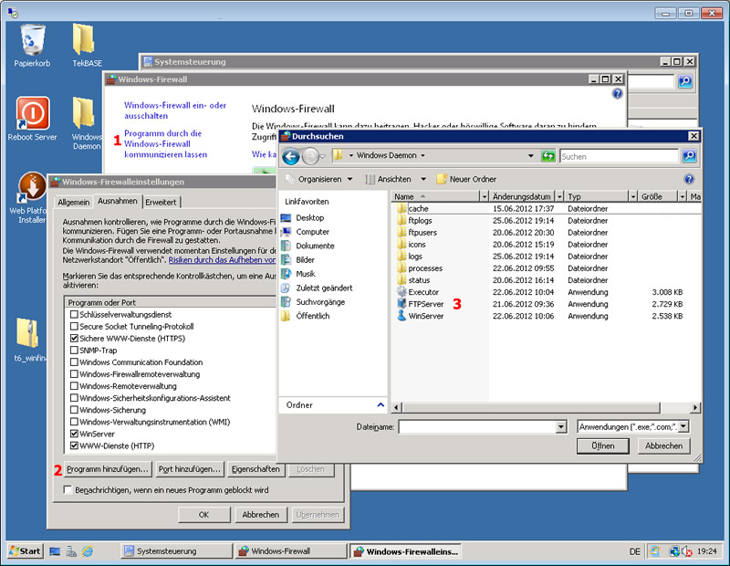This screenshot has height=566, width=730.
Task: Switch to the Ausnahmen tab
Action: [118, 201]
